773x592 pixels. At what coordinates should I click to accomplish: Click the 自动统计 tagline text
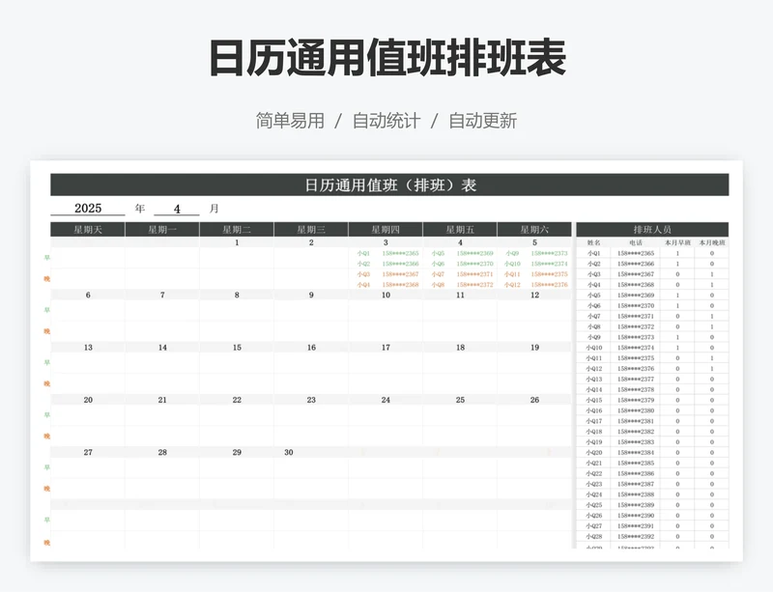[x=386, y=121]
